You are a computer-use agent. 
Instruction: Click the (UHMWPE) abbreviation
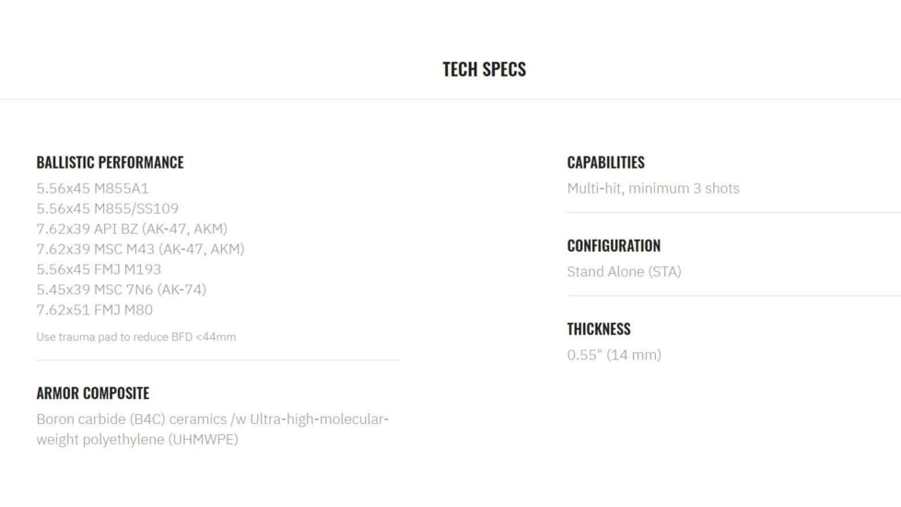click(x=203, y=439)
